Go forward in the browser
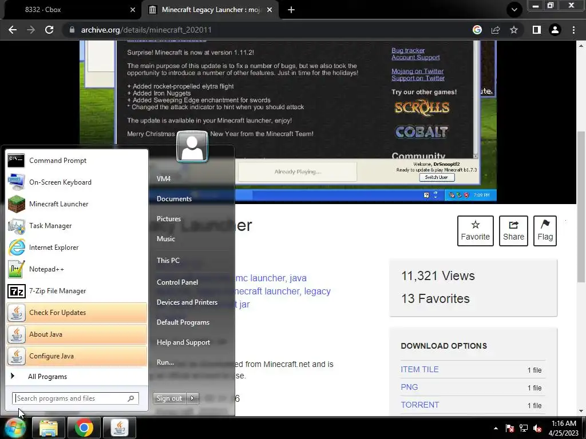The height and width of the screenshot is (439, 586). tap(31, 30)
